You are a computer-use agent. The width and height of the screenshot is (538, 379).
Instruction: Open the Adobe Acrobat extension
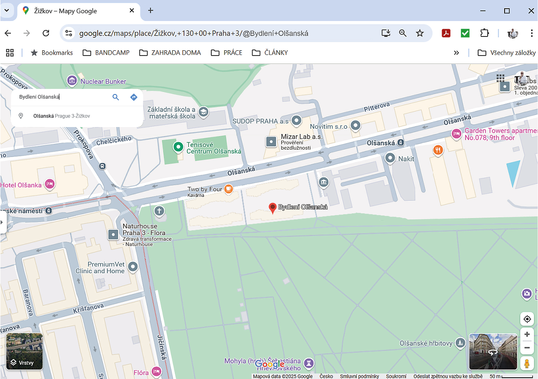tap(446, 33)
